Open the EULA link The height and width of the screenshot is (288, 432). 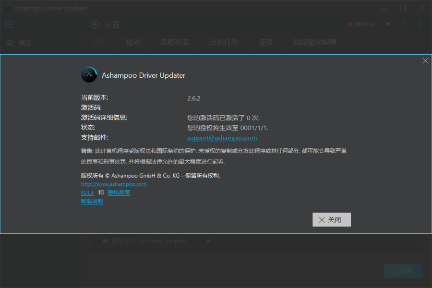[88, 192]
